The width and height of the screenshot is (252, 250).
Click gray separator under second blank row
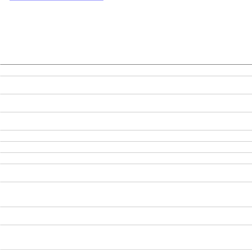[126, 112]
